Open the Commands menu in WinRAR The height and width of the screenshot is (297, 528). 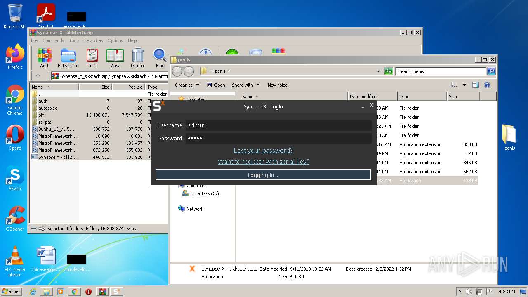pyautogui.click(x=53, y=40)
